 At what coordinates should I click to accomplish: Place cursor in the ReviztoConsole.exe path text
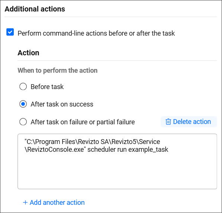(55, 150)
